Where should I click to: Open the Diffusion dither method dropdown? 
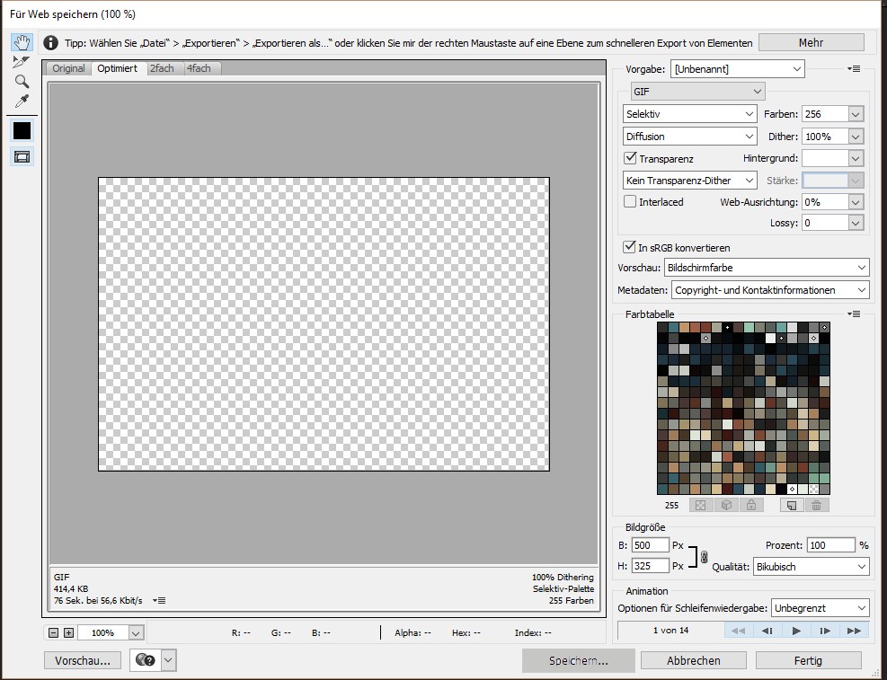pos(689,137)
